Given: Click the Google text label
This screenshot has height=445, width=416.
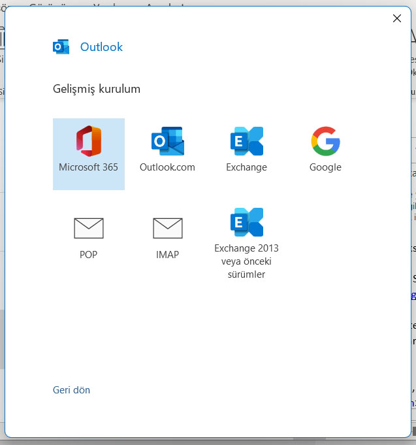Looking at the screenshot, I should 325,167.
